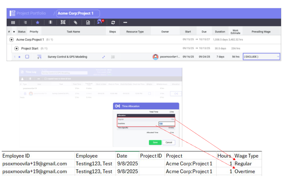
Task: Open the three-dot more options menu
Action: click(125, 23)
